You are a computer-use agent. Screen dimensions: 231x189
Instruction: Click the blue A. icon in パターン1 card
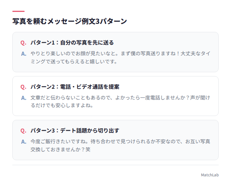23,54
